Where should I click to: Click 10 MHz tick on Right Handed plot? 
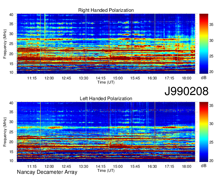(x=11, y=72)
